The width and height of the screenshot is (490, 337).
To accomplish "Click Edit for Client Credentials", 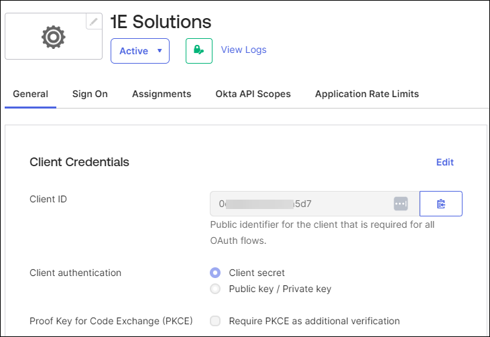I will pos(444,162).
